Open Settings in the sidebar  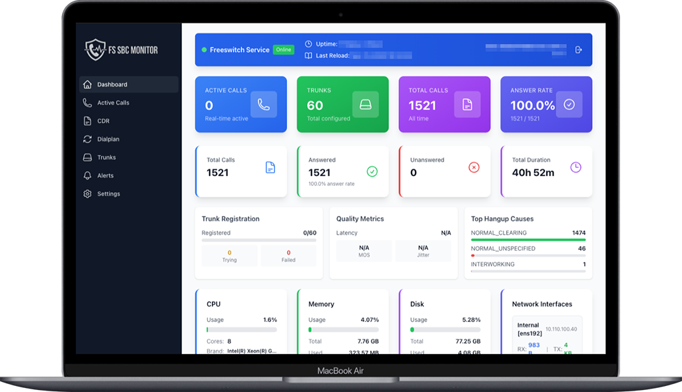[109, 194]
